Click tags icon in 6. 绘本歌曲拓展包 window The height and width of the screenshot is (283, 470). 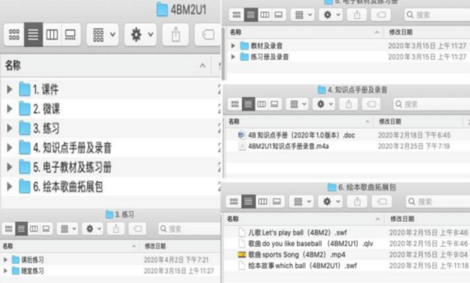[382, 202]
